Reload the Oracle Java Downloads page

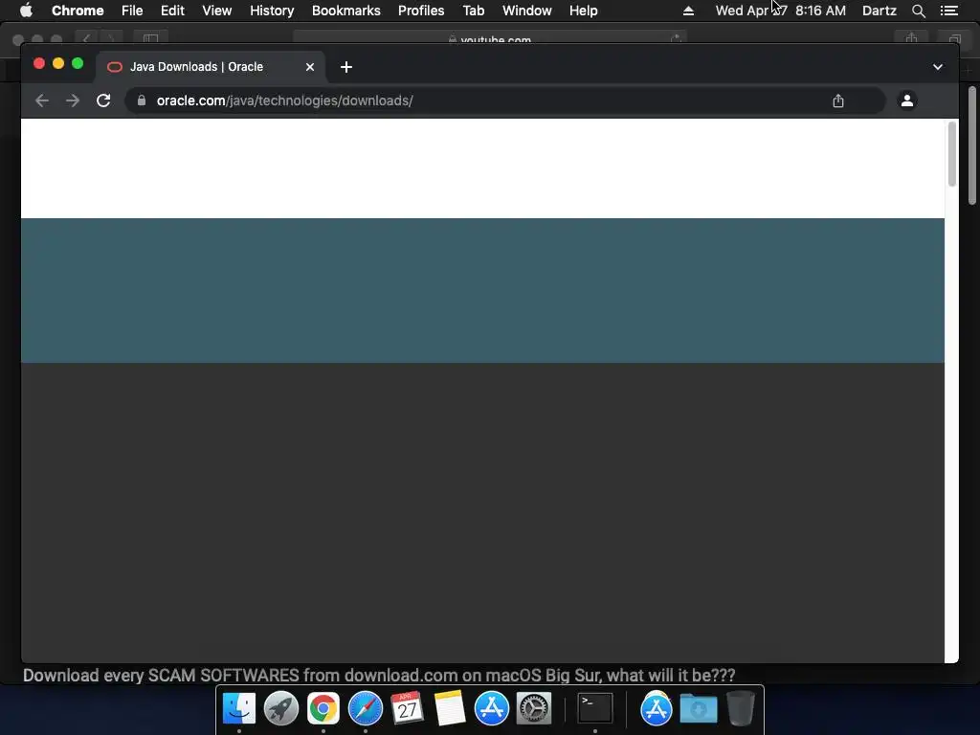[x=103, y=100]
